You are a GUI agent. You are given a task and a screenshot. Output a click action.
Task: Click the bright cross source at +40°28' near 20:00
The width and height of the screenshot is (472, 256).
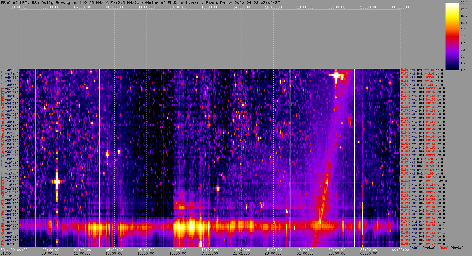[x=336, y=76]
